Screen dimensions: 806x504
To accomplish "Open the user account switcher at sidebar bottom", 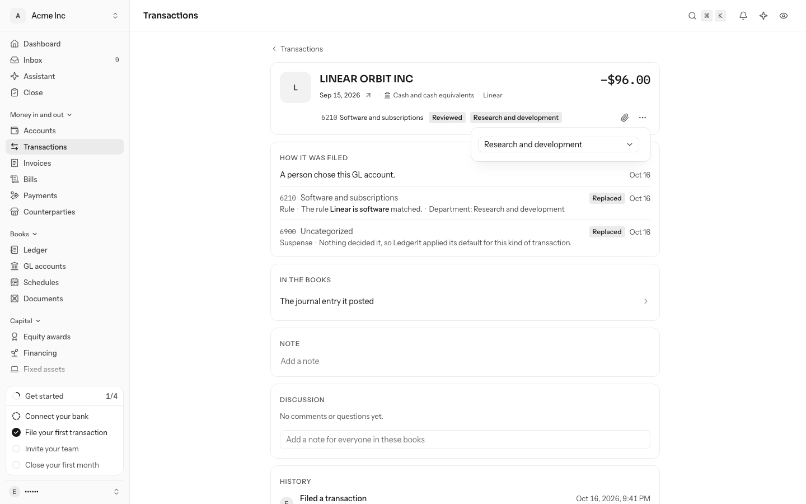I will coord(64,492).
